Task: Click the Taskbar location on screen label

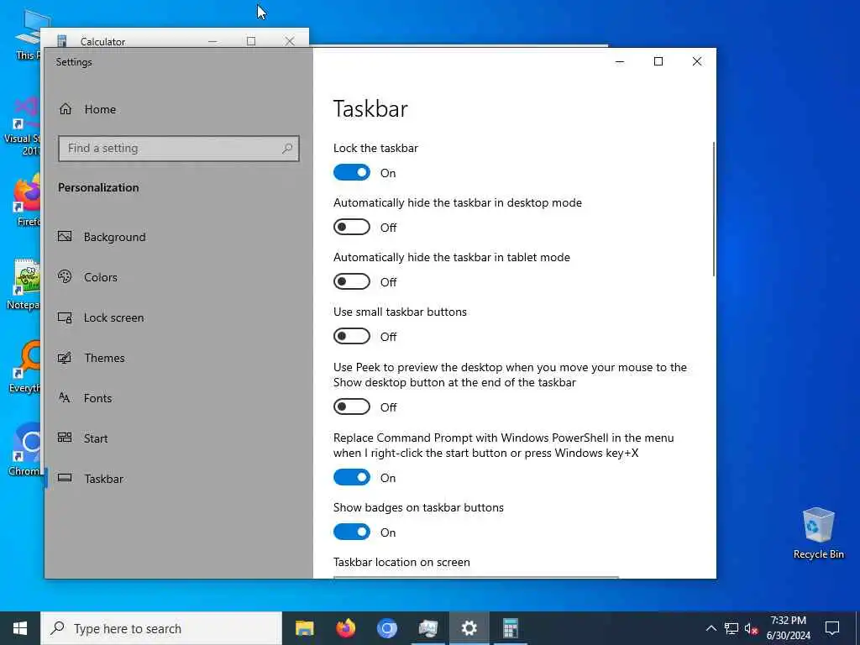Action: tap(401, 562)
